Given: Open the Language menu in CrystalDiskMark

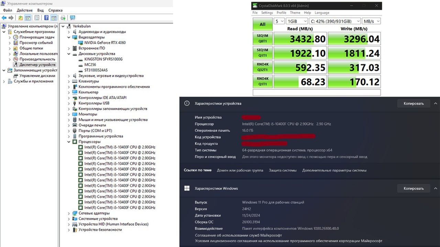Looking at the screenshot, I should 322,13.
